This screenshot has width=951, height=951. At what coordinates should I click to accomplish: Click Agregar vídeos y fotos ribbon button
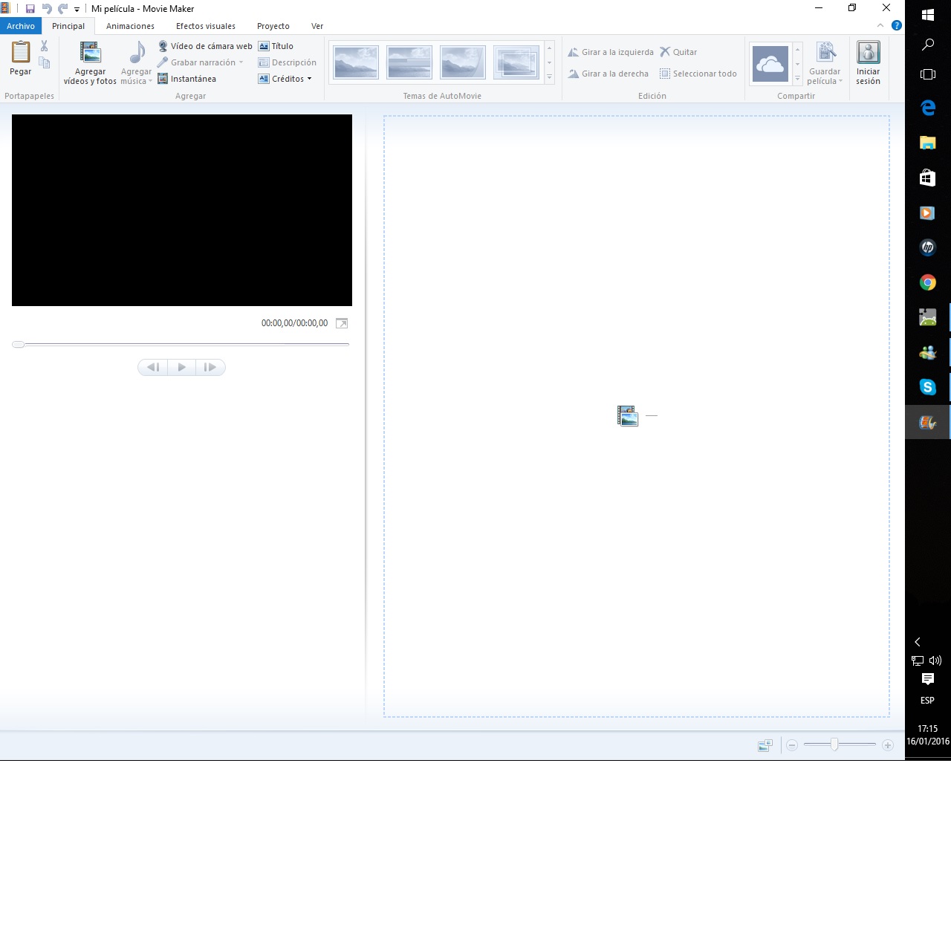click(90, 62)
